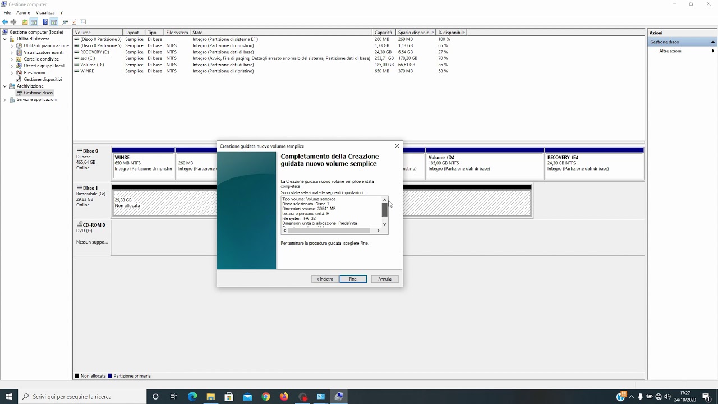Sort by the Capacità column header
Image resolution: width=718 pixels, height=404 pixels.
[x=384, y=33]
